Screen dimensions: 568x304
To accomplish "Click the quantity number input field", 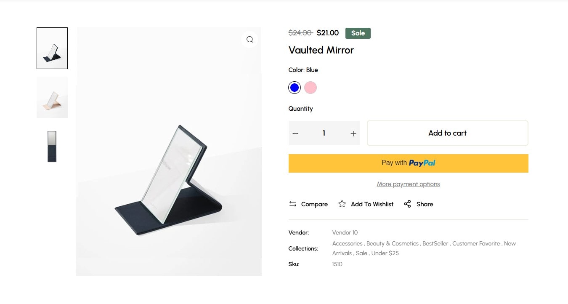I will click(324, 133).
